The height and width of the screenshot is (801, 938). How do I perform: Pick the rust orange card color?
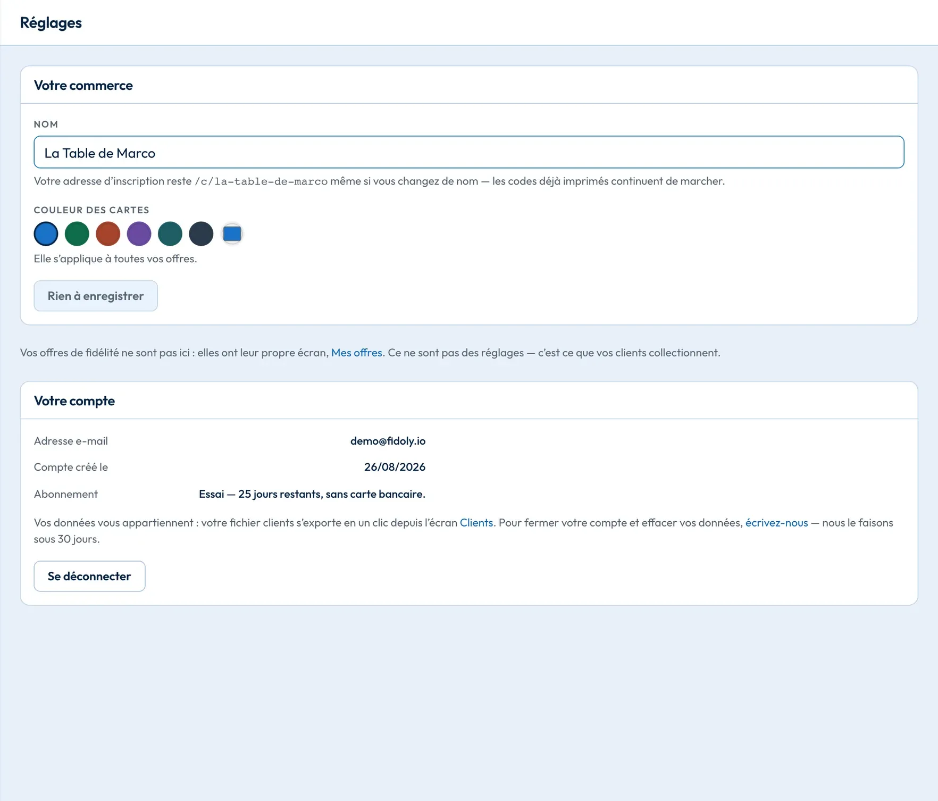(108, 234)
